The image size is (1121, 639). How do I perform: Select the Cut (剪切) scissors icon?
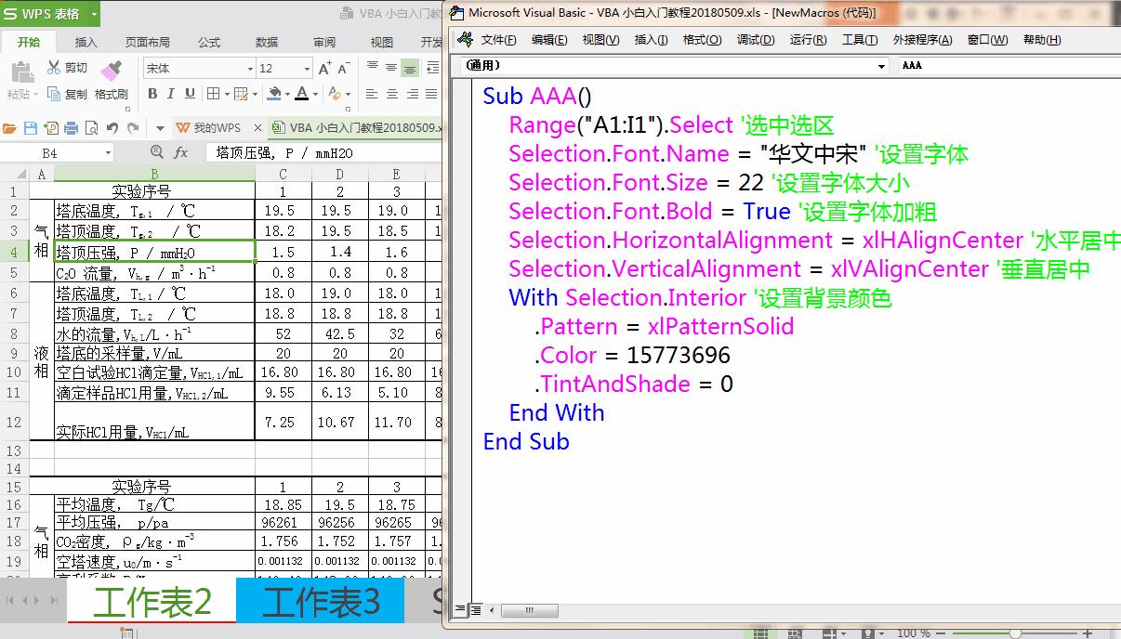54,67
